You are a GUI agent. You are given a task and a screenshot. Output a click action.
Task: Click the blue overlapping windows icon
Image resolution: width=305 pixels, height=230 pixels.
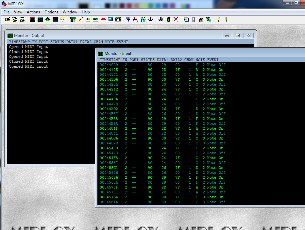point(186,20)
